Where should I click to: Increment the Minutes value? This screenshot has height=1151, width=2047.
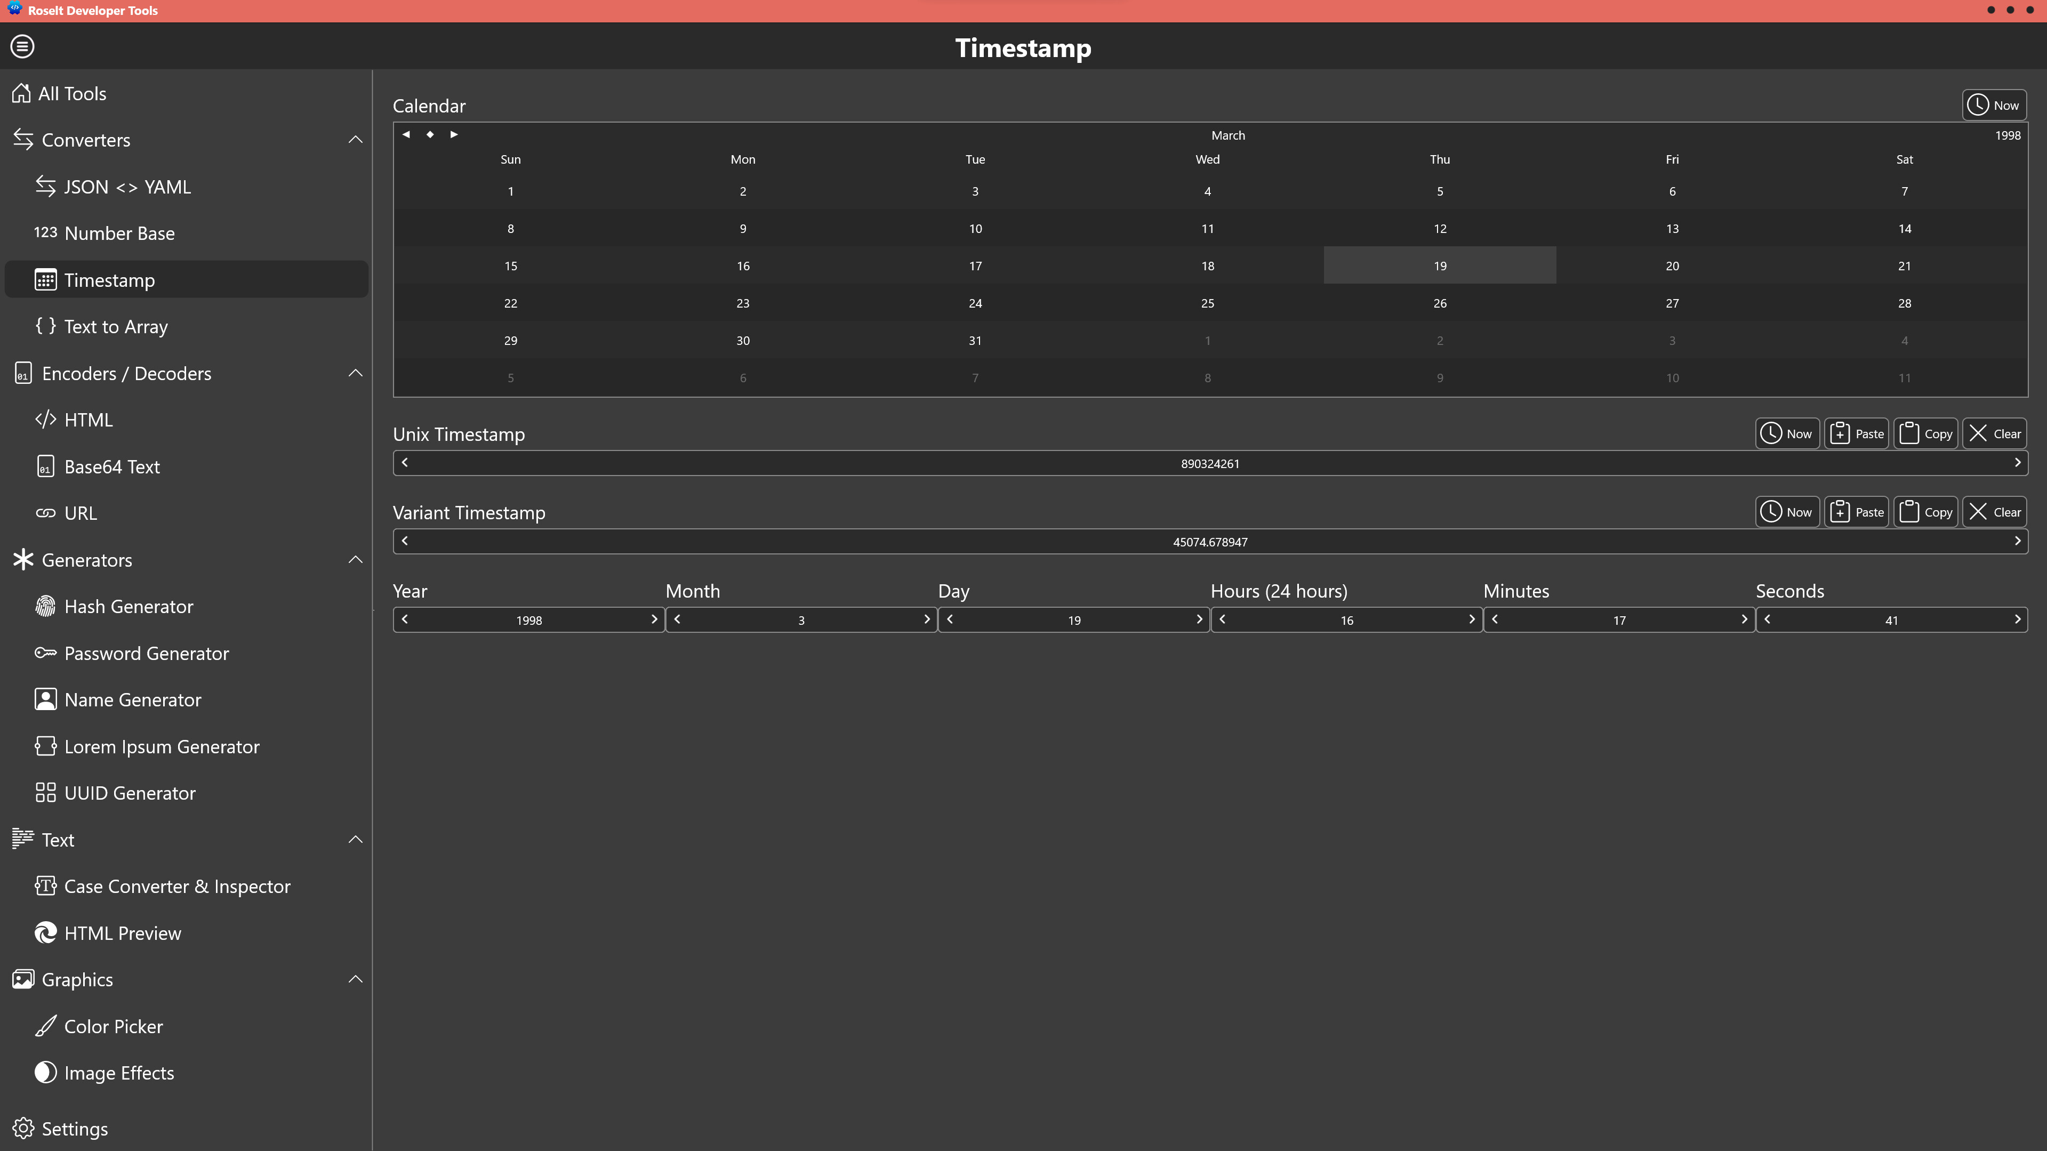[1744, 619]
